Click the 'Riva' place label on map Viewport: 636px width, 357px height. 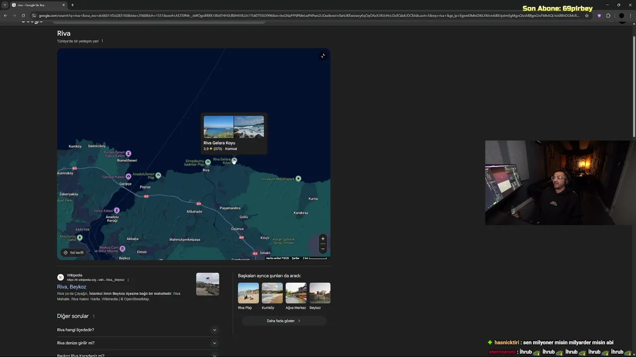click(x=206, y=170)
